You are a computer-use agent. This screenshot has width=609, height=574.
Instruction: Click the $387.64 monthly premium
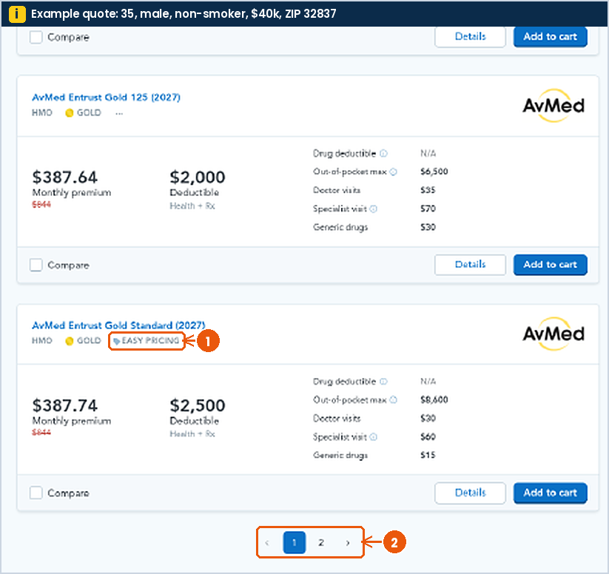tap(64, 178)
